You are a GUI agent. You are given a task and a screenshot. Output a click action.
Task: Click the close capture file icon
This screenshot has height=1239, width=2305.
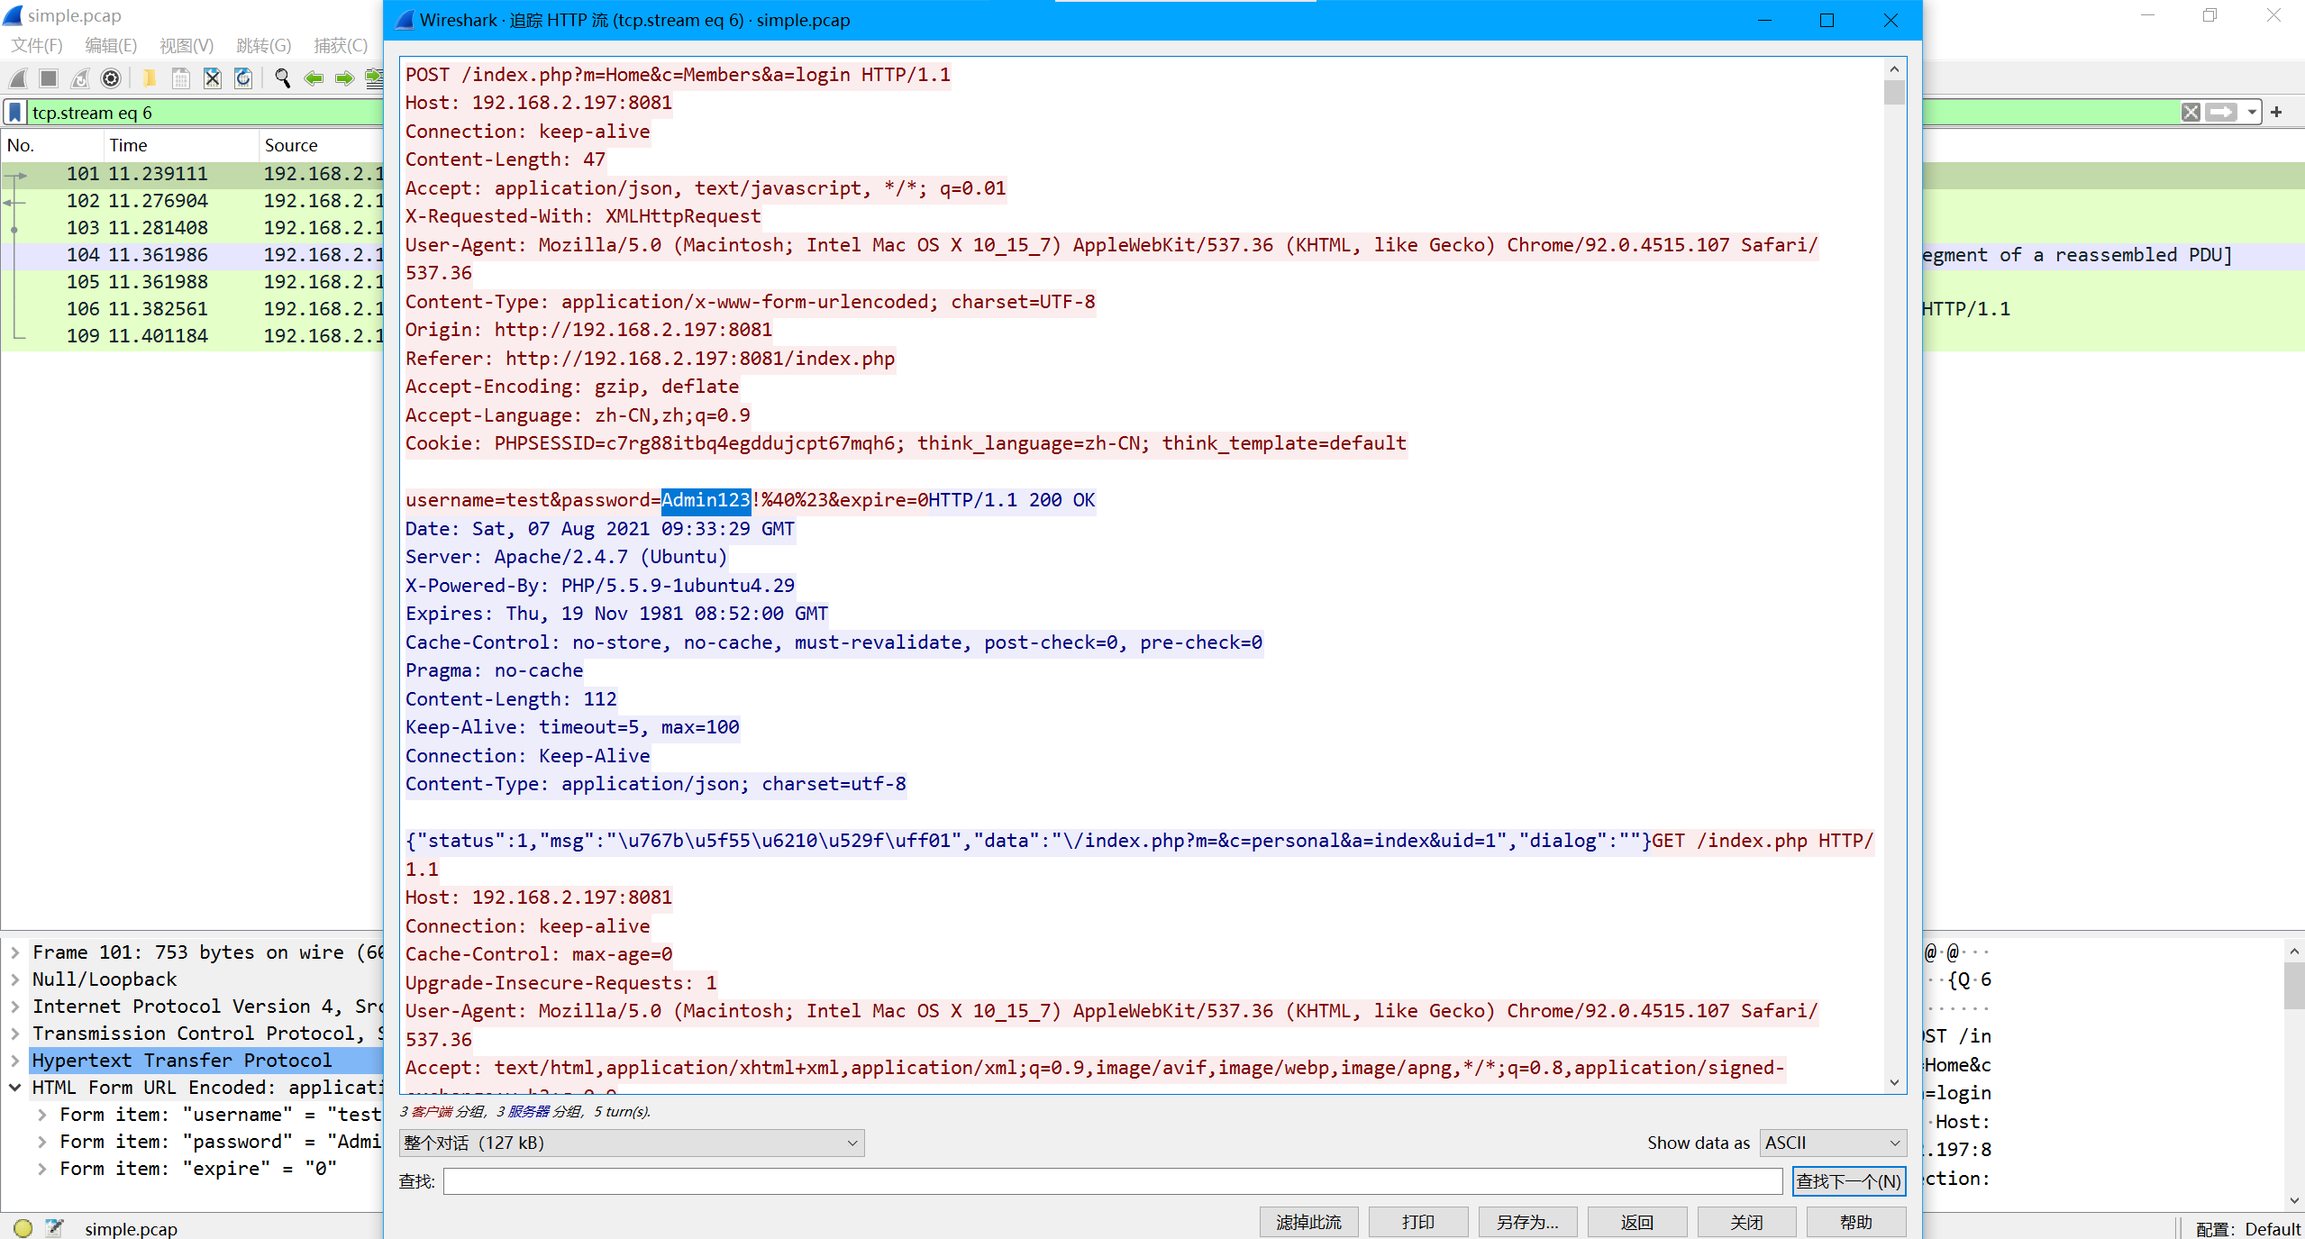coord(212,78)
